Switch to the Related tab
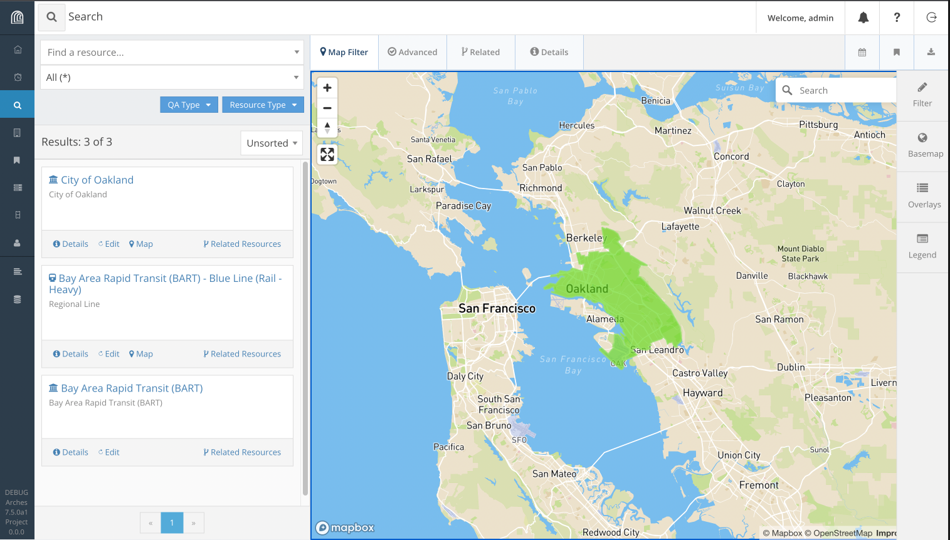This screenshot has height=540, width=950. coord(481,53)
